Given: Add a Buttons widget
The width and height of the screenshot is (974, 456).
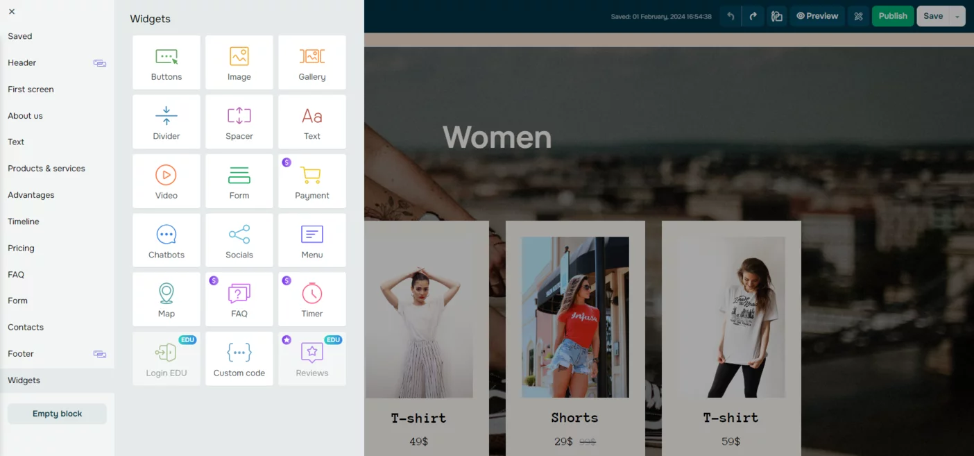Looking at the screenshot, I should (x=166, y=62).
